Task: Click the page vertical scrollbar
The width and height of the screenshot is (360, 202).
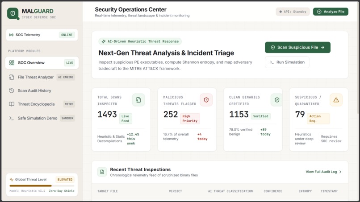Action: point(359,58)
